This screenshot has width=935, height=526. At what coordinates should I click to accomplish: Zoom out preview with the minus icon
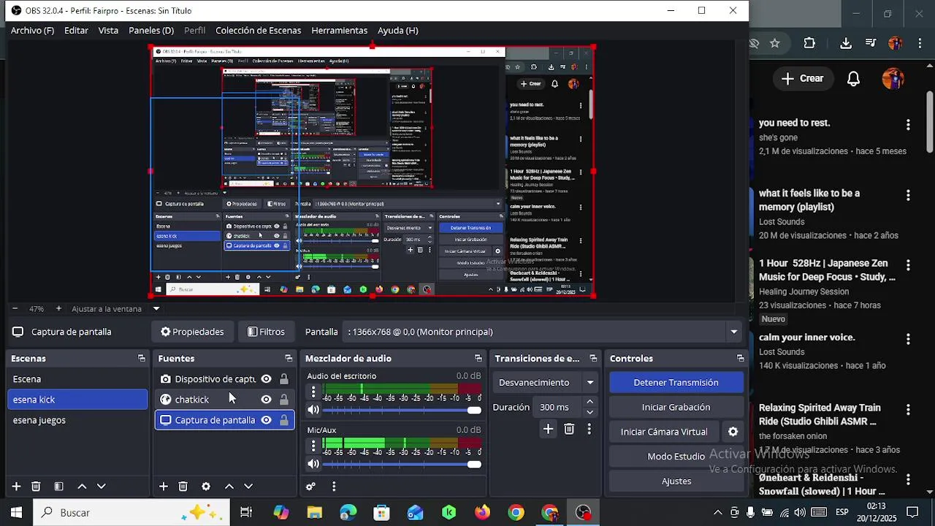point(15,309)
